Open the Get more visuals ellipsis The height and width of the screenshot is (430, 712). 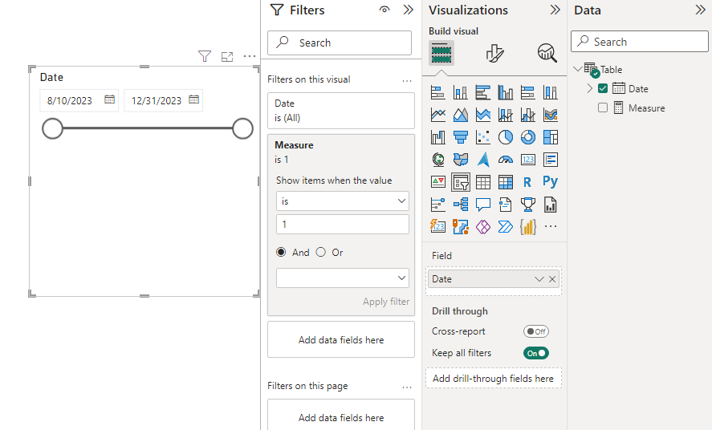coord(551,226)
